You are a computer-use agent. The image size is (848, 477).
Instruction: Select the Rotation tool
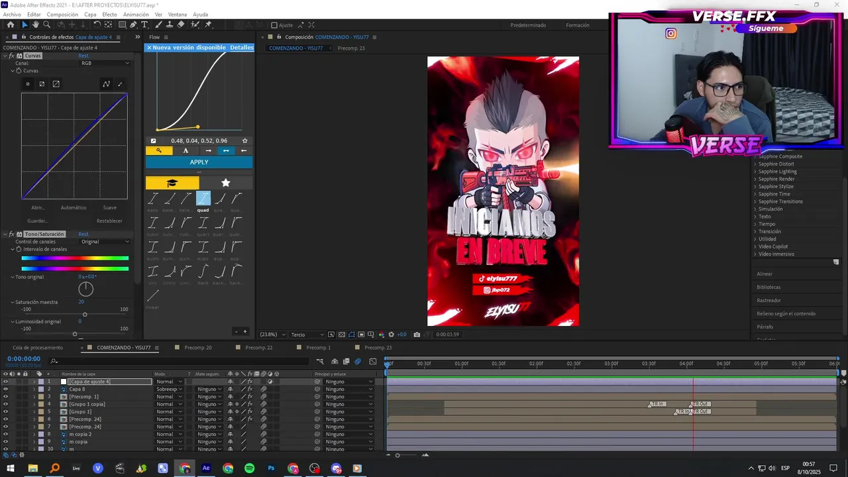click(x=97, y=25)
